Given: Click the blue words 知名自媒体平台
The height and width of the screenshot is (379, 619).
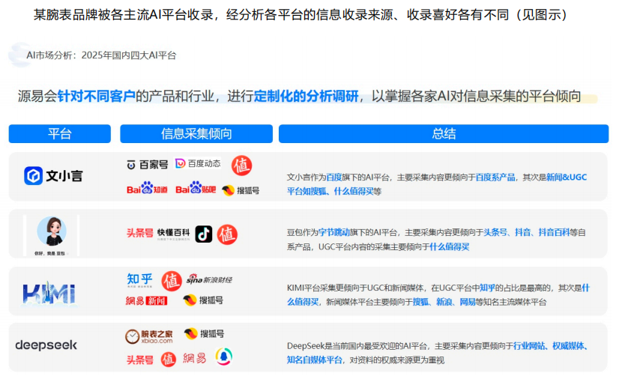Looking at the screenshot, I should coord(314,360).
